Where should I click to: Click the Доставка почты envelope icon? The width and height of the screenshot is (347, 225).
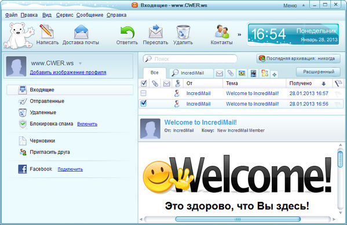pyautogui.click(x=81, y=32)
